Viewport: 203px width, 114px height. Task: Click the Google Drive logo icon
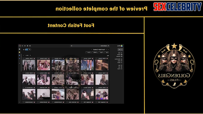(121, 46)
